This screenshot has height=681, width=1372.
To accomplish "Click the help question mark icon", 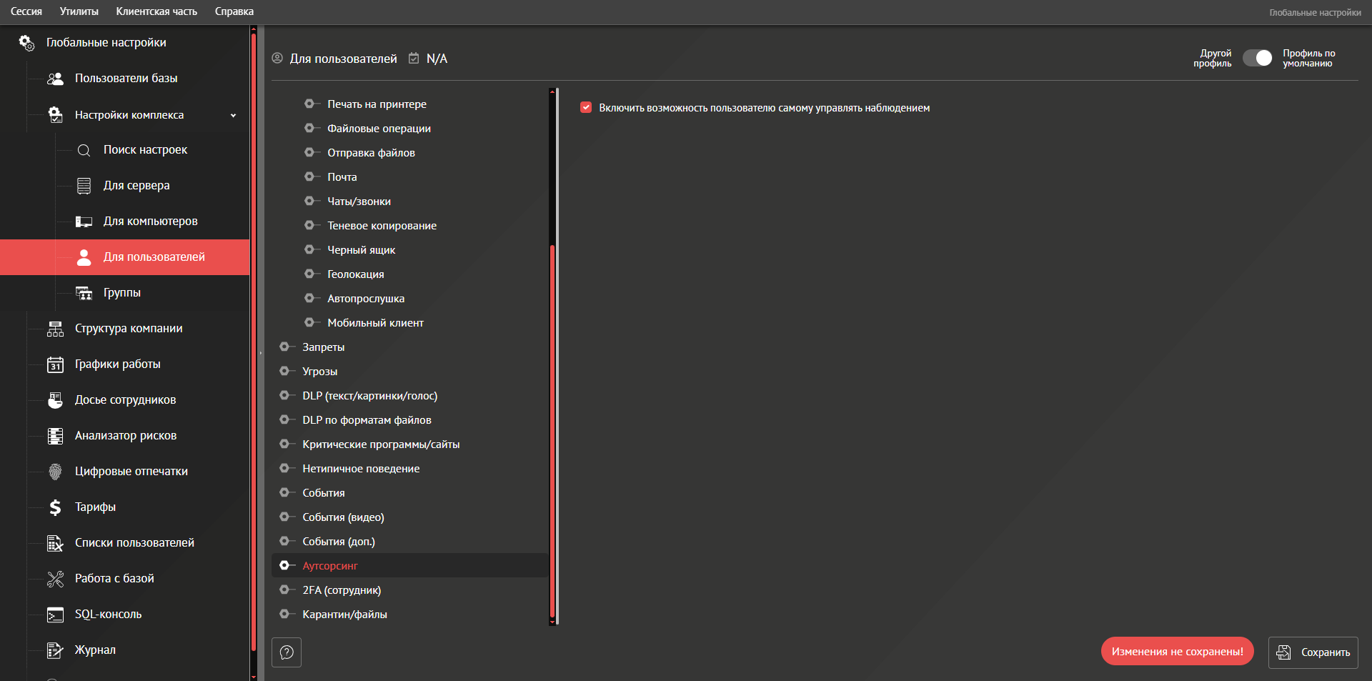I will click(x=287, y=652).
